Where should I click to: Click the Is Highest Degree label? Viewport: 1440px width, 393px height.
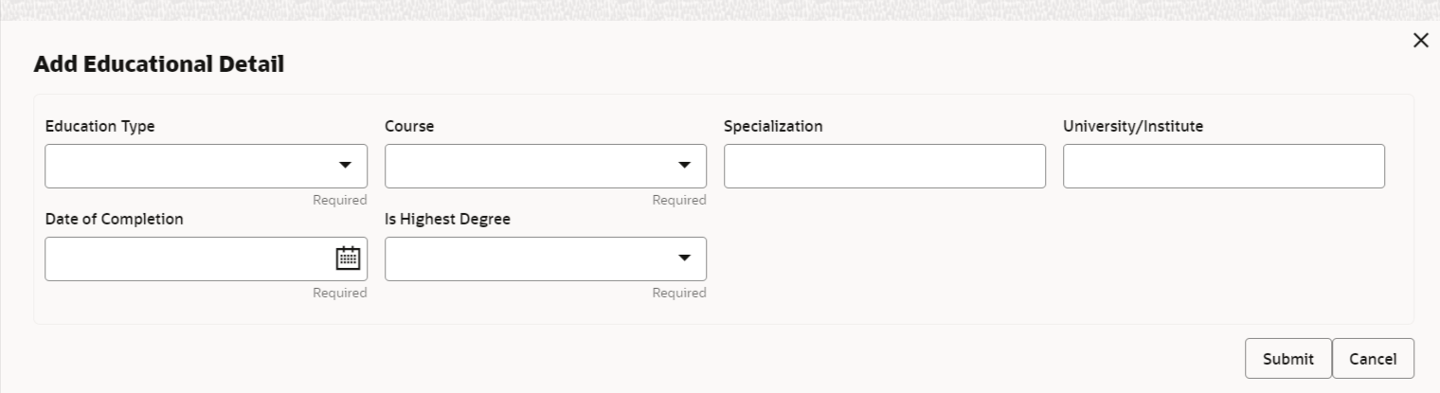click(x=447, y=219)
